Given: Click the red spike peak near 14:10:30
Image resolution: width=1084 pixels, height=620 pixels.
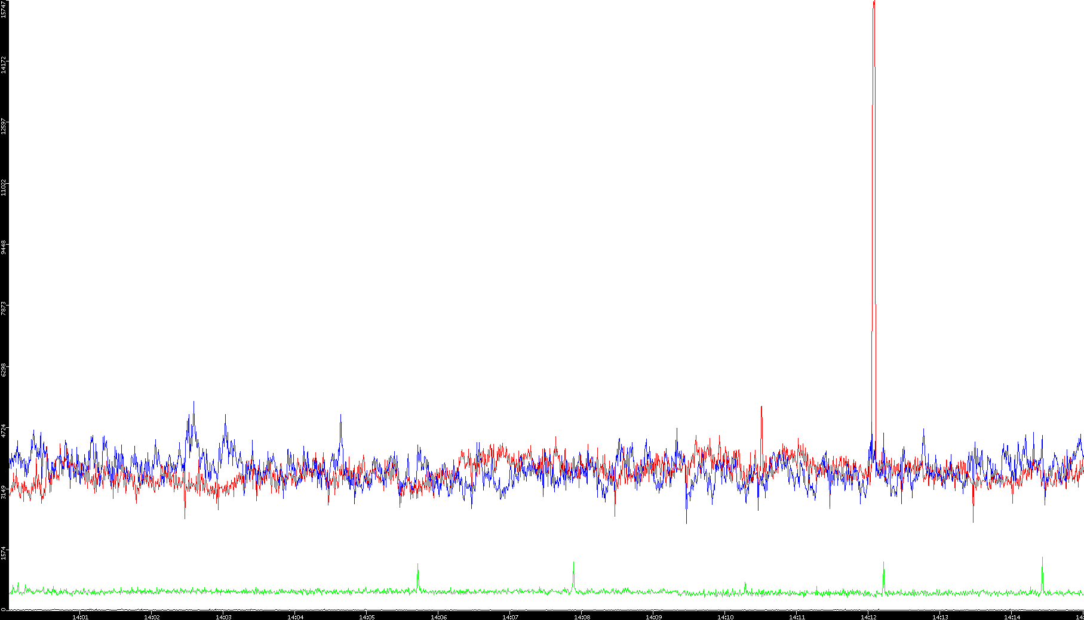Looking at the screenshot, I should click(x=761, y=408).
